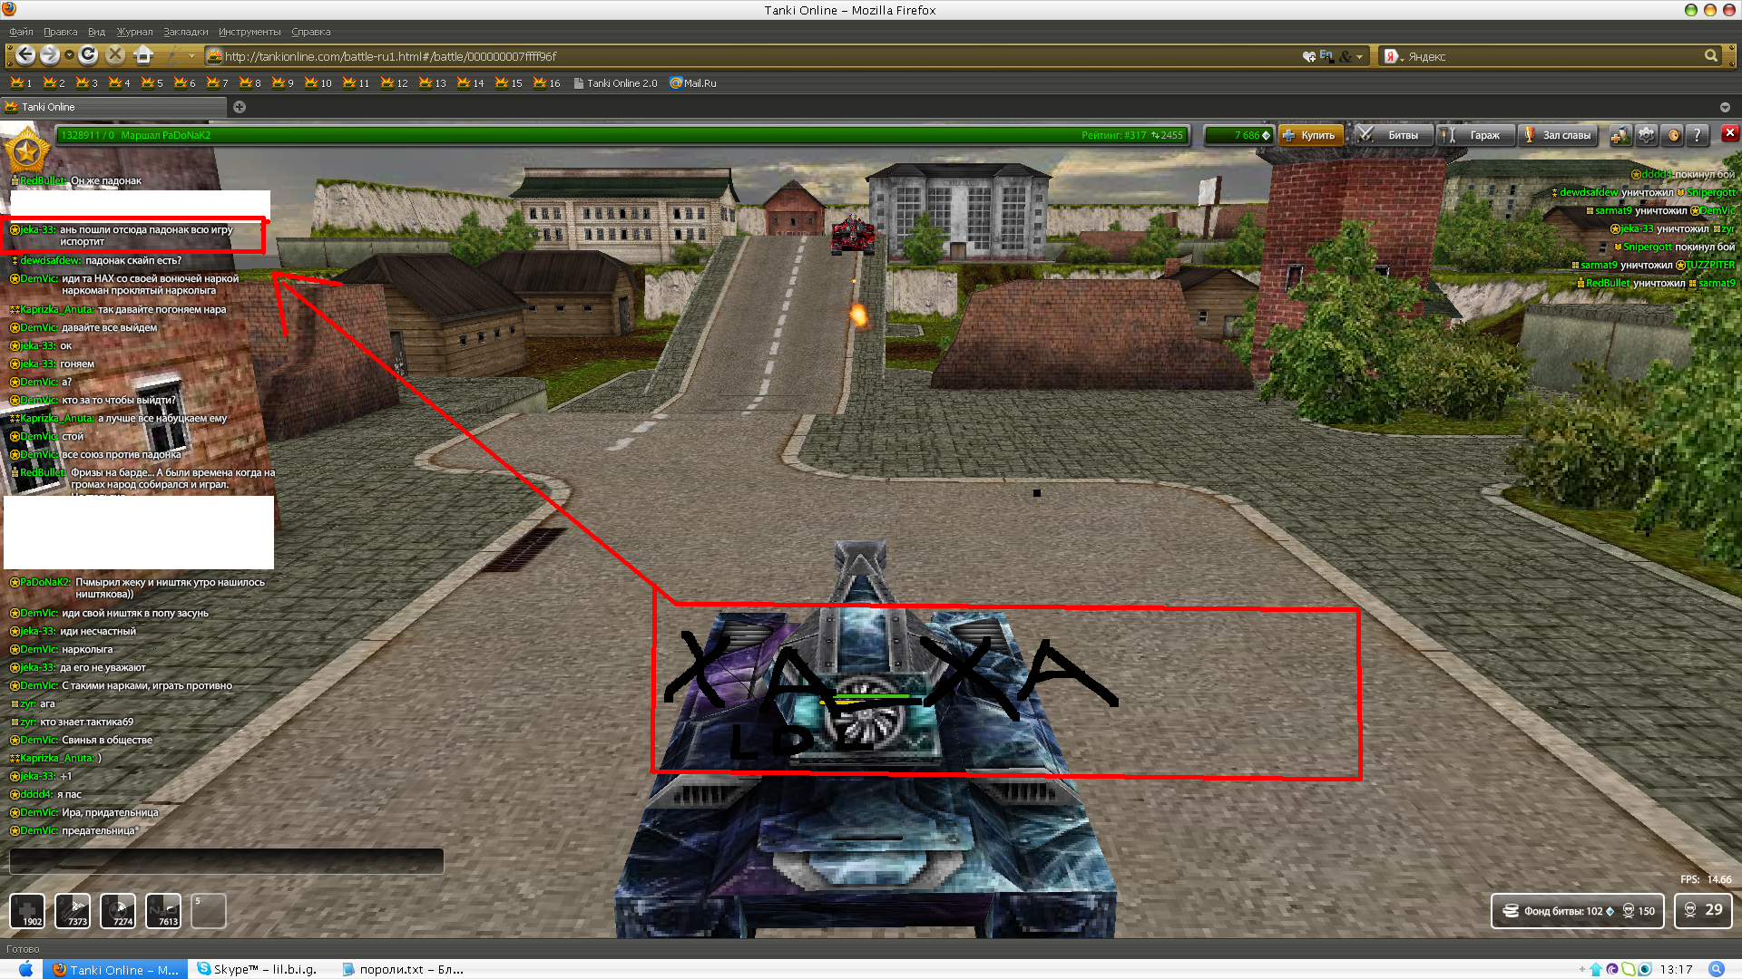Click the En language icon in URL bar
This screenshot has height=979, width=1742.
[x=1326, y=56]
